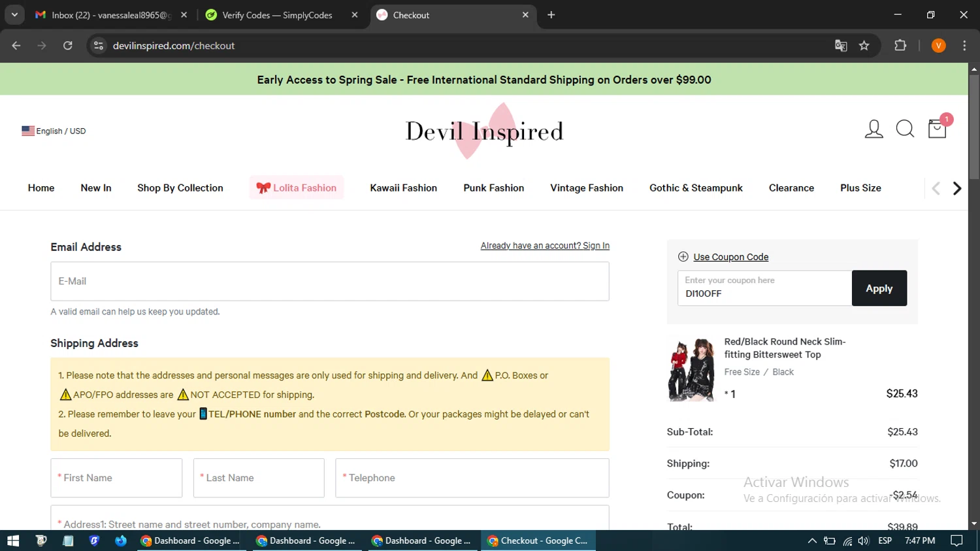
Task: Open the Punk Fashion menu item
Action: coord(494,188)
